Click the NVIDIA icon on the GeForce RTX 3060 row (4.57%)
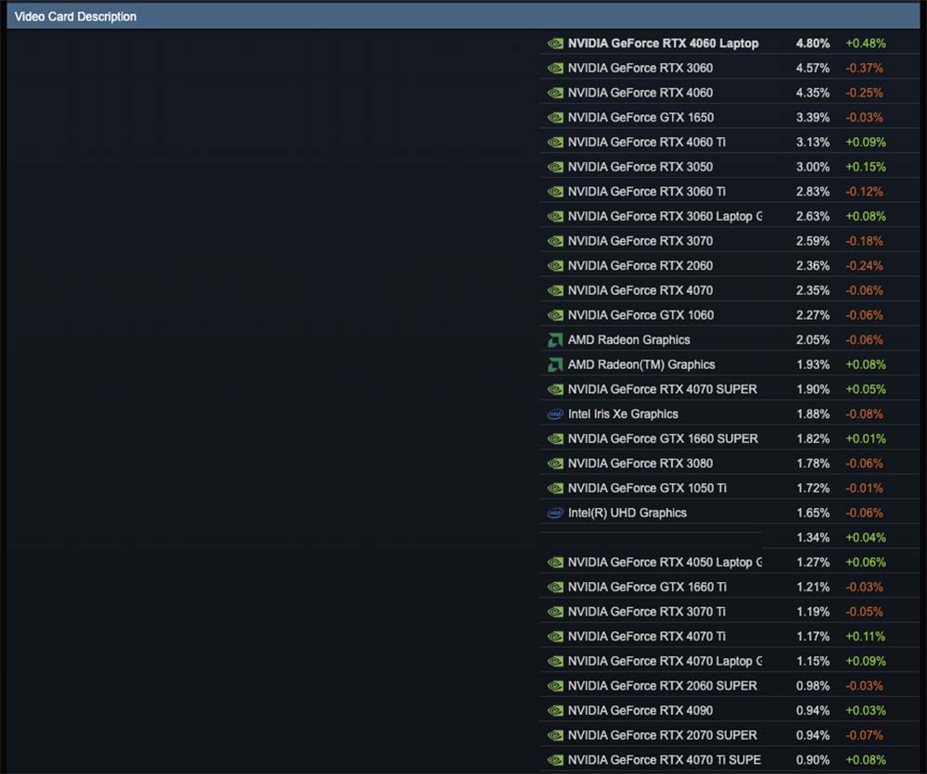The width and height of the screenshot is (927, 774). tap(555, 69)
